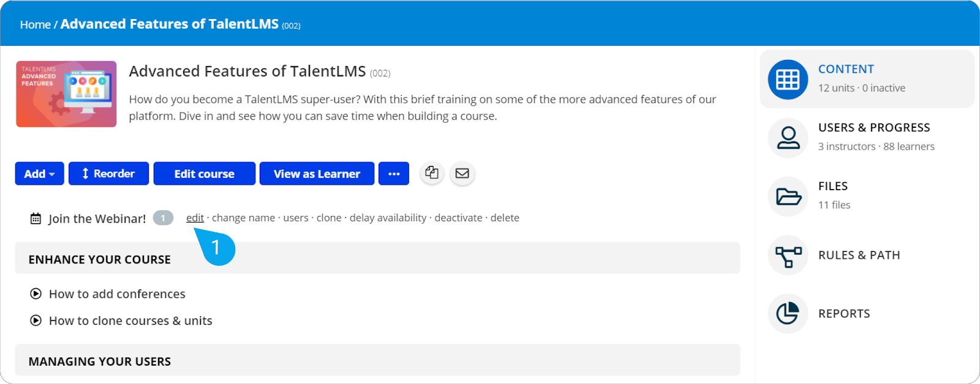Open the How to add conferences unit
This screenshot has width=980, height=384.
click(x=117, y=294)
